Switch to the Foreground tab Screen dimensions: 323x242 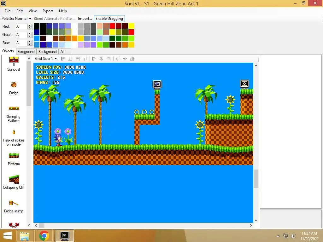point(26,52)
